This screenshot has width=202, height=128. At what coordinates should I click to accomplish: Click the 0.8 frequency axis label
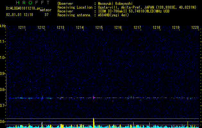(x=3, y=90)
